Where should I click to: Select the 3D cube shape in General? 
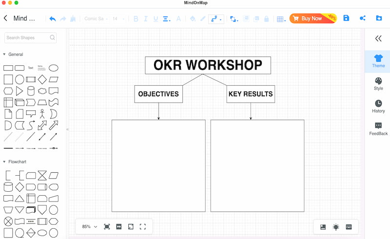click(x=19, y=102)
